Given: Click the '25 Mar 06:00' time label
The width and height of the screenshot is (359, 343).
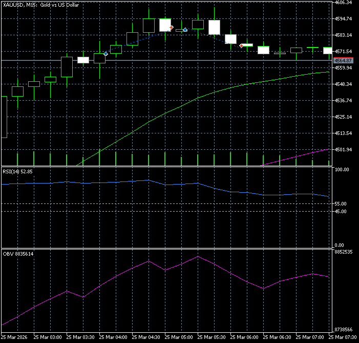Looking at the screenshot, I should 244,337.
